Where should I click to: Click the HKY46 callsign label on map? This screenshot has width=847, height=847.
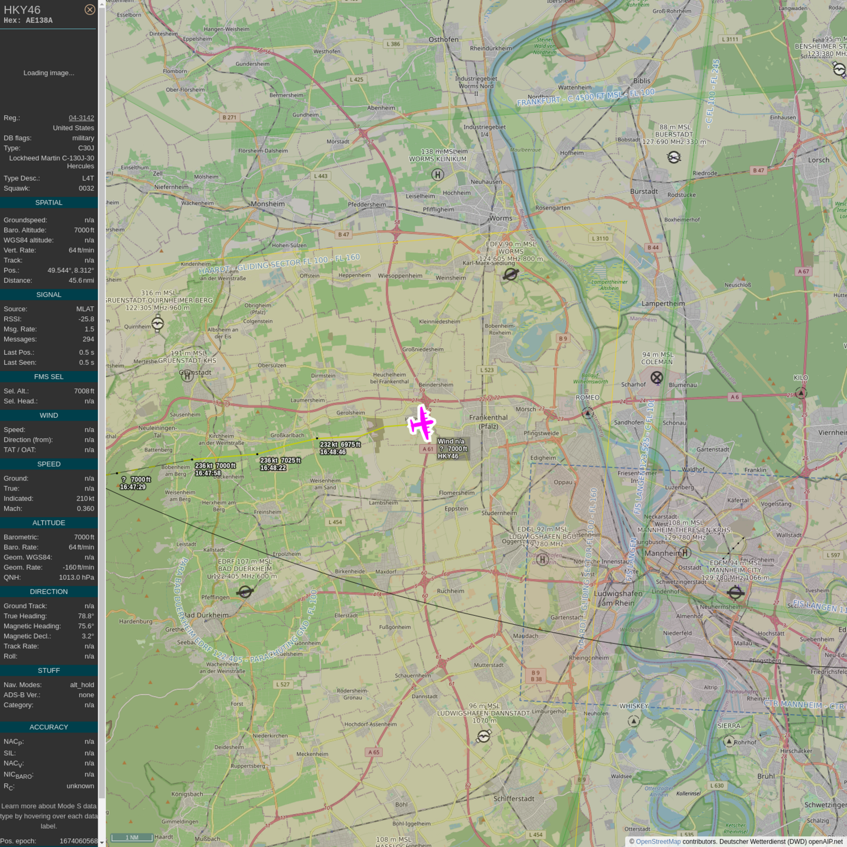[448, 456]
